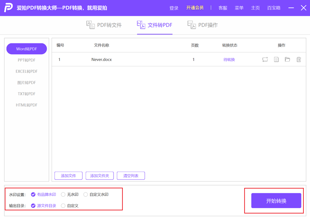Screen dimensions: 310x222
Task: Click 开通会员 in the title bar
Action: pyautogui.click(x=195, y=8)
